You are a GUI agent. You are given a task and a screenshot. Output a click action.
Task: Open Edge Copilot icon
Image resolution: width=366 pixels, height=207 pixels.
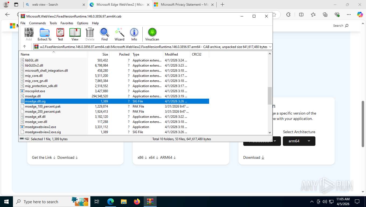[x=360, y=15]
